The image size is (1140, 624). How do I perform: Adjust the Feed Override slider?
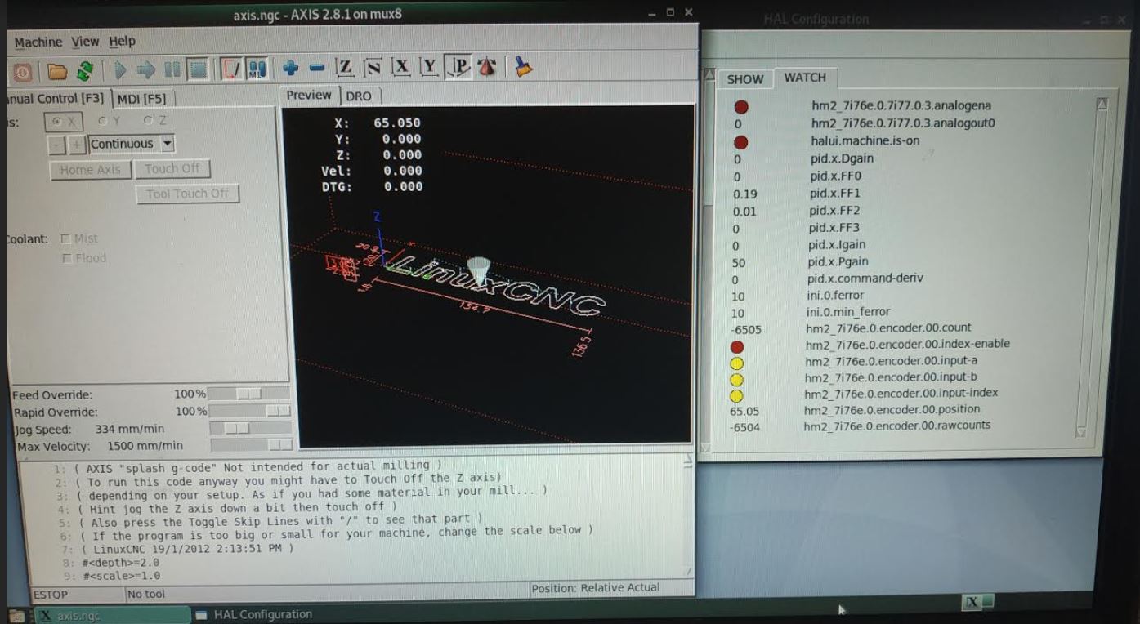point(250,394)
